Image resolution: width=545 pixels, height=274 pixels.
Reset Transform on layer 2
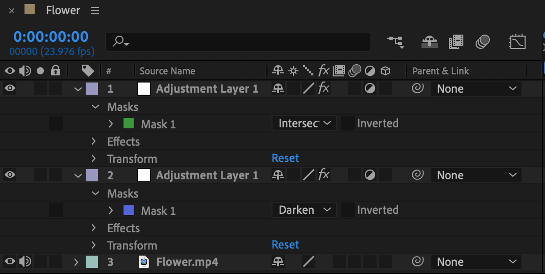(285, 244)
